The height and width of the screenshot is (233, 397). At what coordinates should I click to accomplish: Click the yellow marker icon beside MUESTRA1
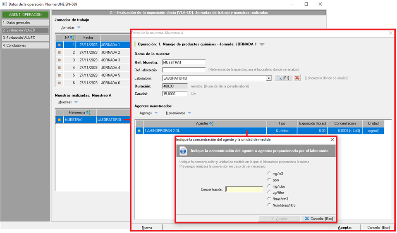click(59, 120)
